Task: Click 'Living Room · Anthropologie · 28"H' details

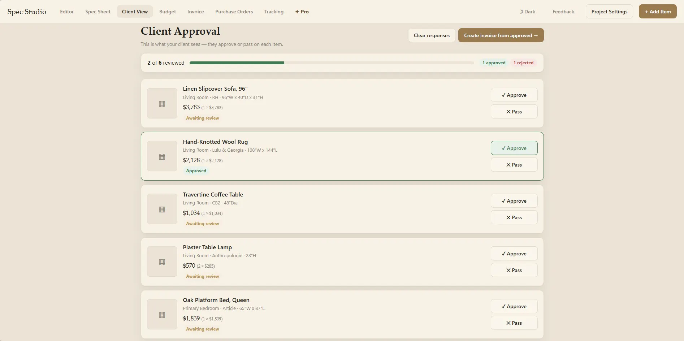Action: [219, 256]
